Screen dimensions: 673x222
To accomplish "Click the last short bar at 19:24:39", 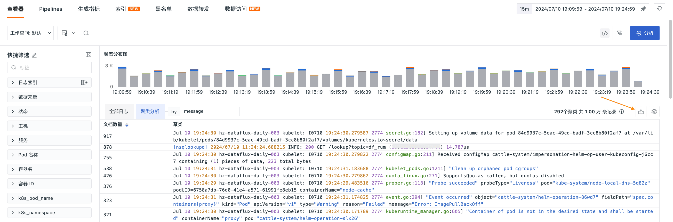I will pos(638,84).
